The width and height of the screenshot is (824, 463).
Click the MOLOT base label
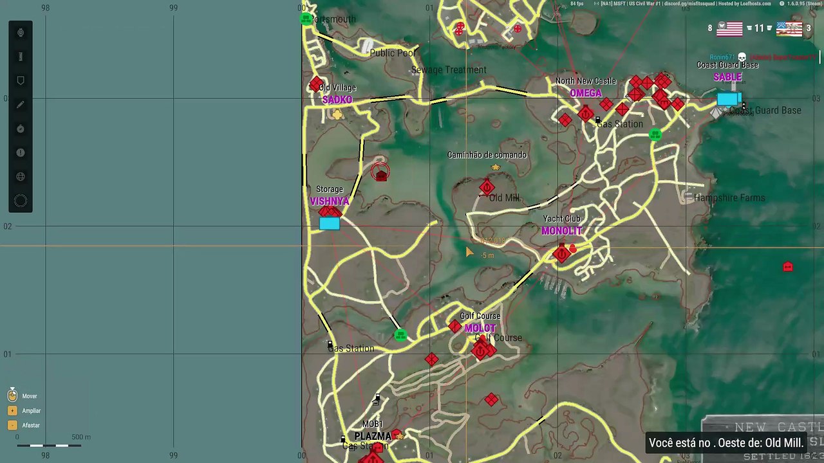click(x=480, y=329)
